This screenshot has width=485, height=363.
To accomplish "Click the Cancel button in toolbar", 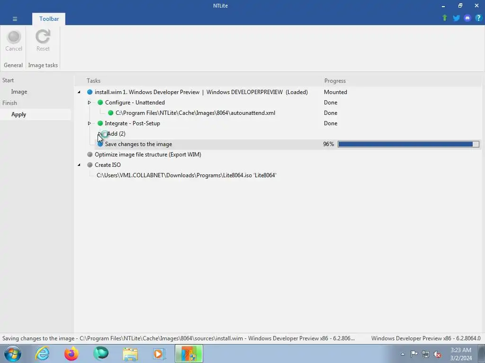I will coord(14,41).
